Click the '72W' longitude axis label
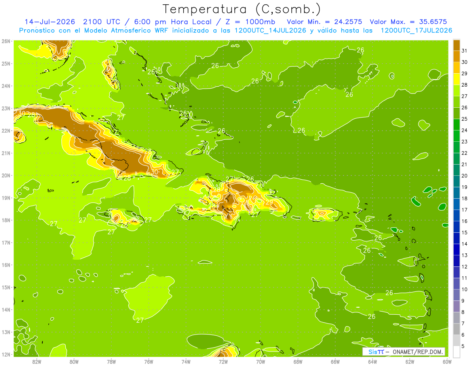The image size is (475, 367). 223,362
